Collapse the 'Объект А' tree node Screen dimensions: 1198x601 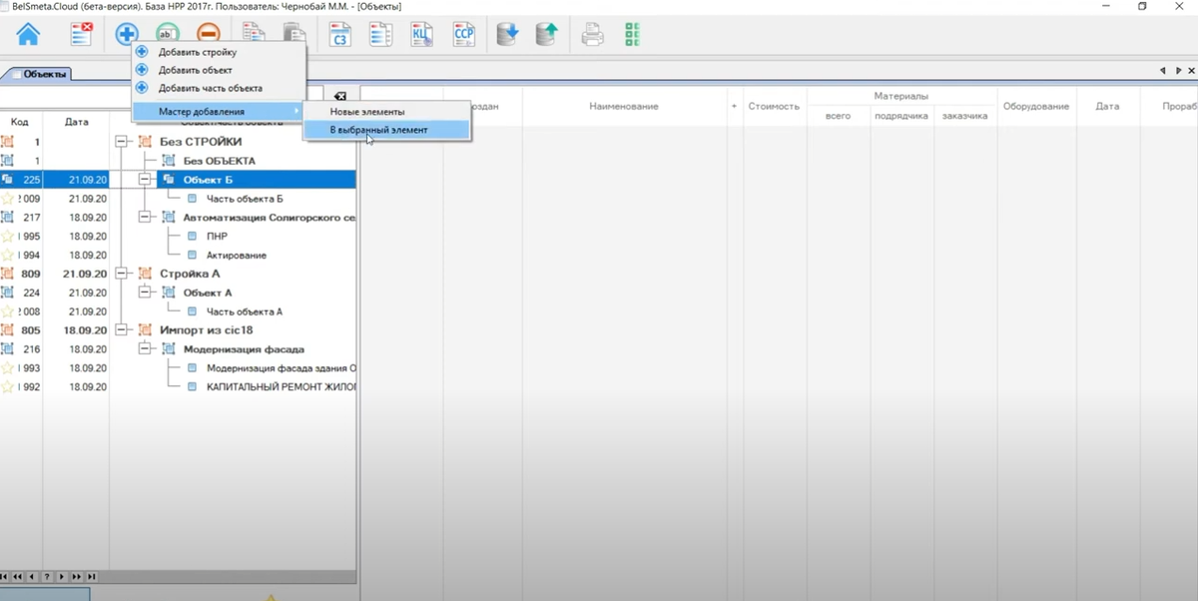(146, 293)
